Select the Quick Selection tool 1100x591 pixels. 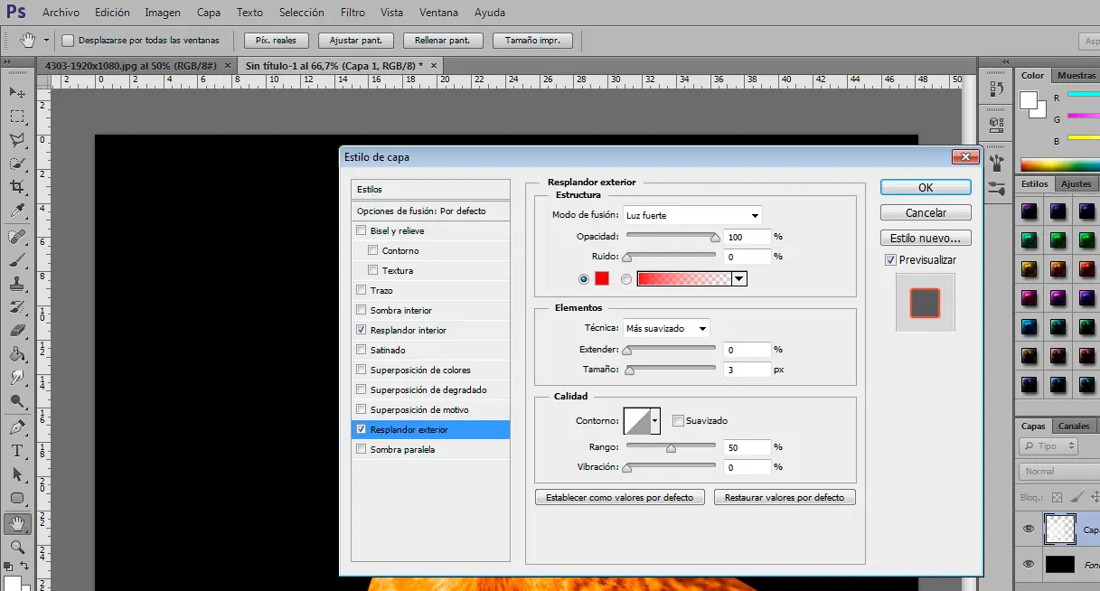[17, 164]
